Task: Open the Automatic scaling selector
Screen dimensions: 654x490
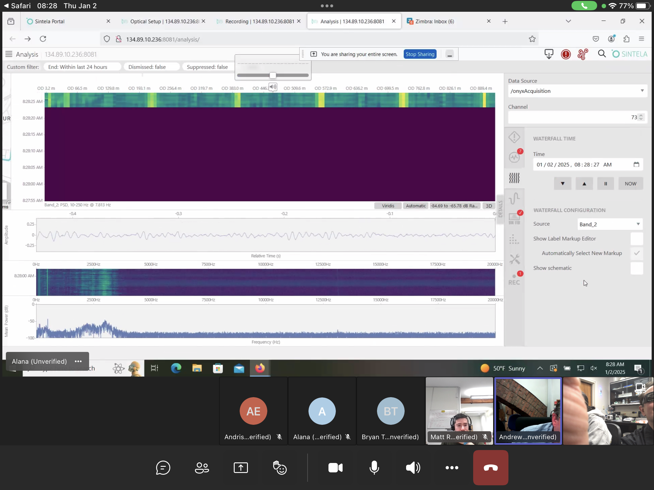Action: point(416,206)
